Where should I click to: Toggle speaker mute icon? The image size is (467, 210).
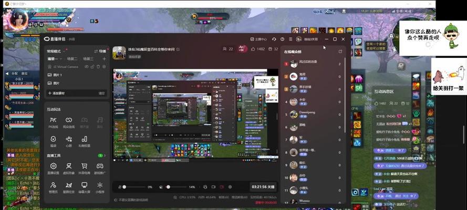[x=161, y=187]
